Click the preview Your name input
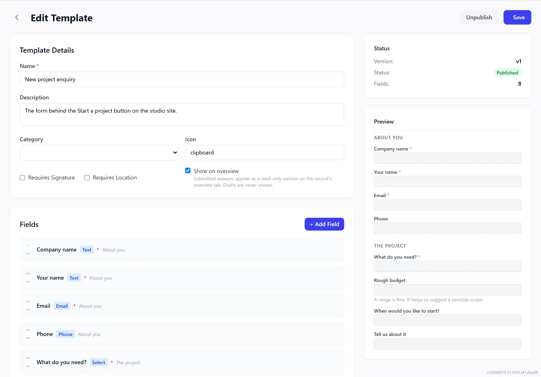The image size is (541, 377). pos(447,182)
